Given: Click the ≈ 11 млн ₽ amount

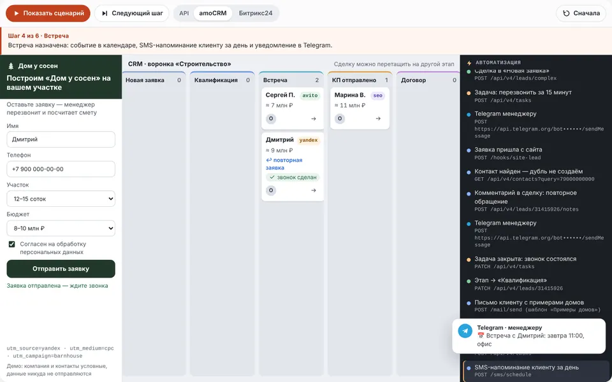Looking at the screenshot, I should tap(350, 105).
